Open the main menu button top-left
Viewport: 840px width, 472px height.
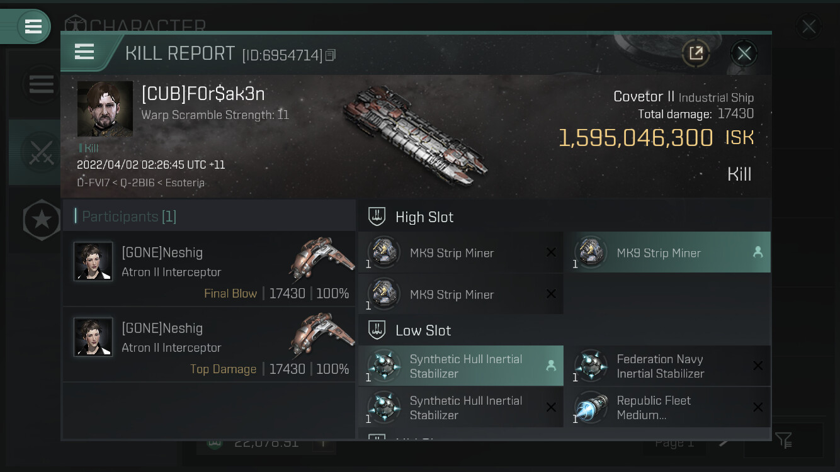click(33, 26)
